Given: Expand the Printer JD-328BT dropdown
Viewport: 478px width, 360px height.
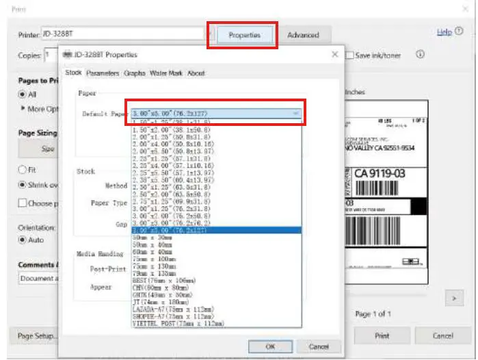Looking at the screenshot, I should (x=209, y=34).
